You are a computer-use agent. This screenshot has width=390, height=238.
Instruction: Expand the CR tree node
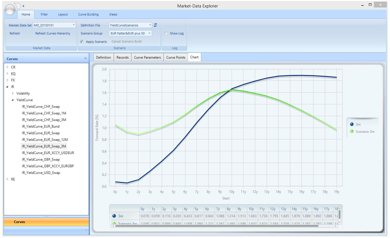(7, 67)
